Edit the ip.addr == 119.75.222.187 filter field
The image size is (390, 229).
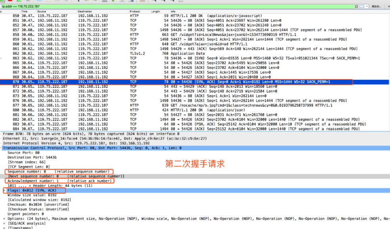tap(177, 6)
